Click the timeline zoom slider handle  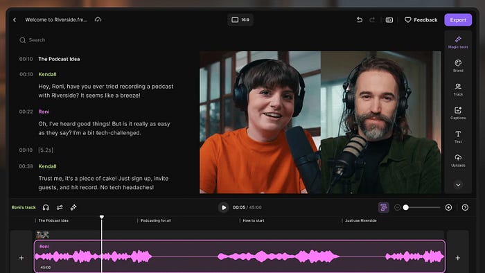(406, 207)
